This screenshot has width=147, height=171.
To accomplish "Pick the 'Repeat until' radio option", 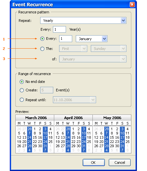I will (x=22, y=100).
